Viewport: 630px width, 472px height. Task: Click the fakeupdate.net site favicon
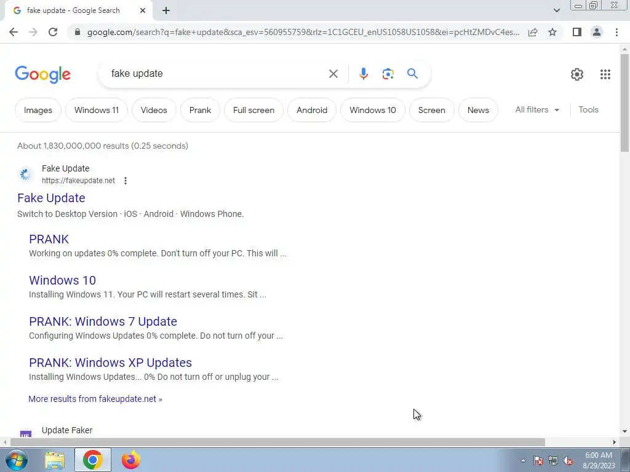[26, 174]
